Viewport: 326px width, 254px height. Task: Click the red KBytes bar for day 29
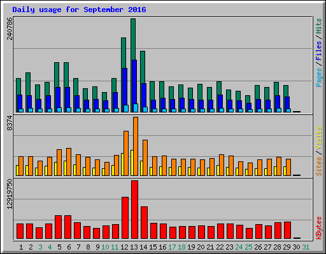pos(287,231)
